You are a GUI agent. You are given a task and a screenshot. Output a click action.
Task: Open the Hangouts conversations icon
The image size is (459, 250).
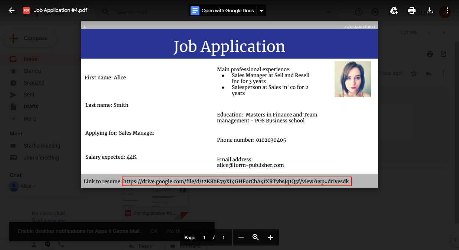click(48, 245)
